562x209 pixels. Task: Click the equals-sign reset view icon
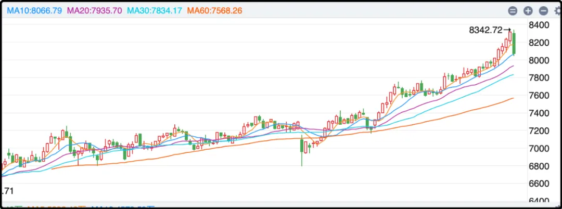[x=513, y=11]
